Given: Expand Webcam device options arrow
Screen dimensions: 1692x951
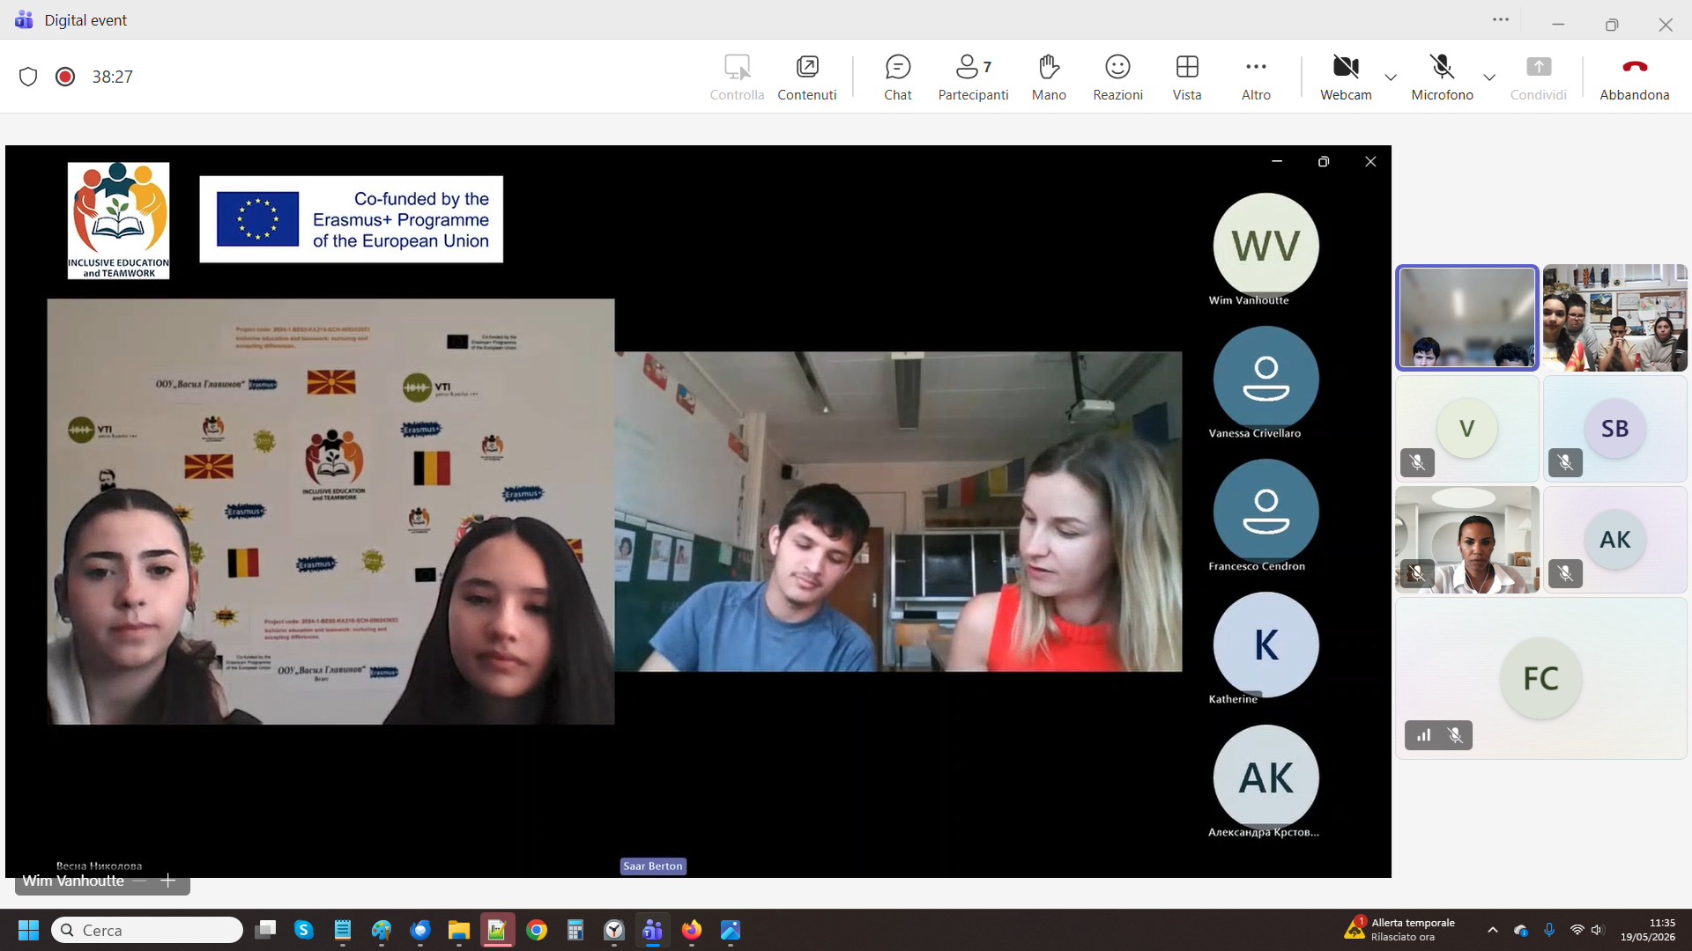Looking at the screenshot, I should pyautogui.click(x=1391, y=77).
